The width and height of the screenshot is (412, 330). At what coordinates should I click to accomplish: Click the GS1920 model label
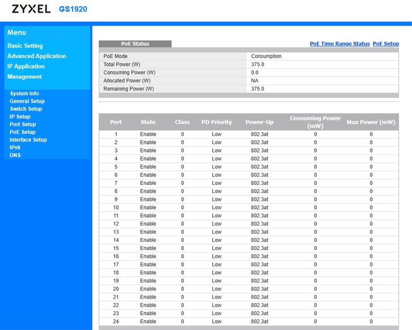click(73, 9)
